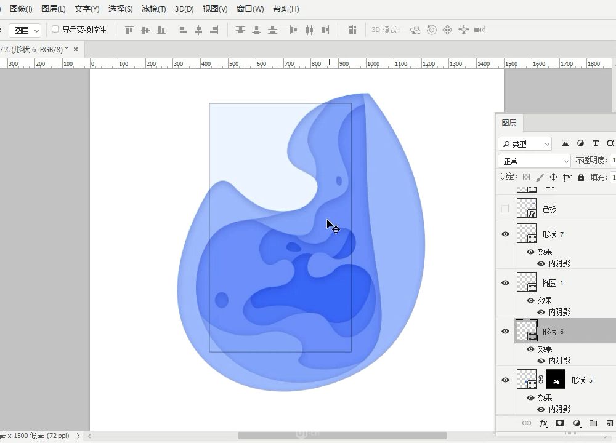
Task: Click the distribute top edges icon
Action: point(240,30)
